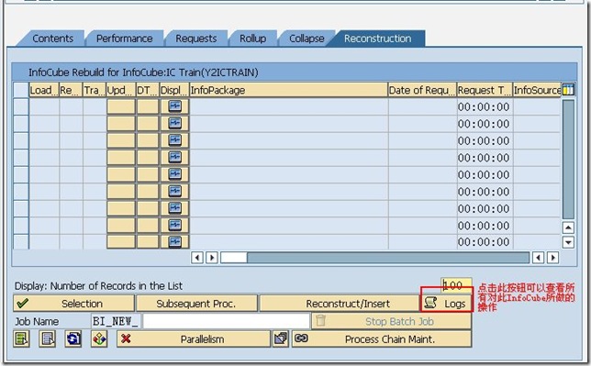This screenshot has width=591, height=366.
Task: Click the scroll-and-page Logs icon
Action: coord(430,303)
